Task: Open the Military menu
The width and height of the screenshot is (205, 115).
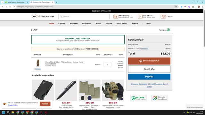Action: click(x=109, y=23)
